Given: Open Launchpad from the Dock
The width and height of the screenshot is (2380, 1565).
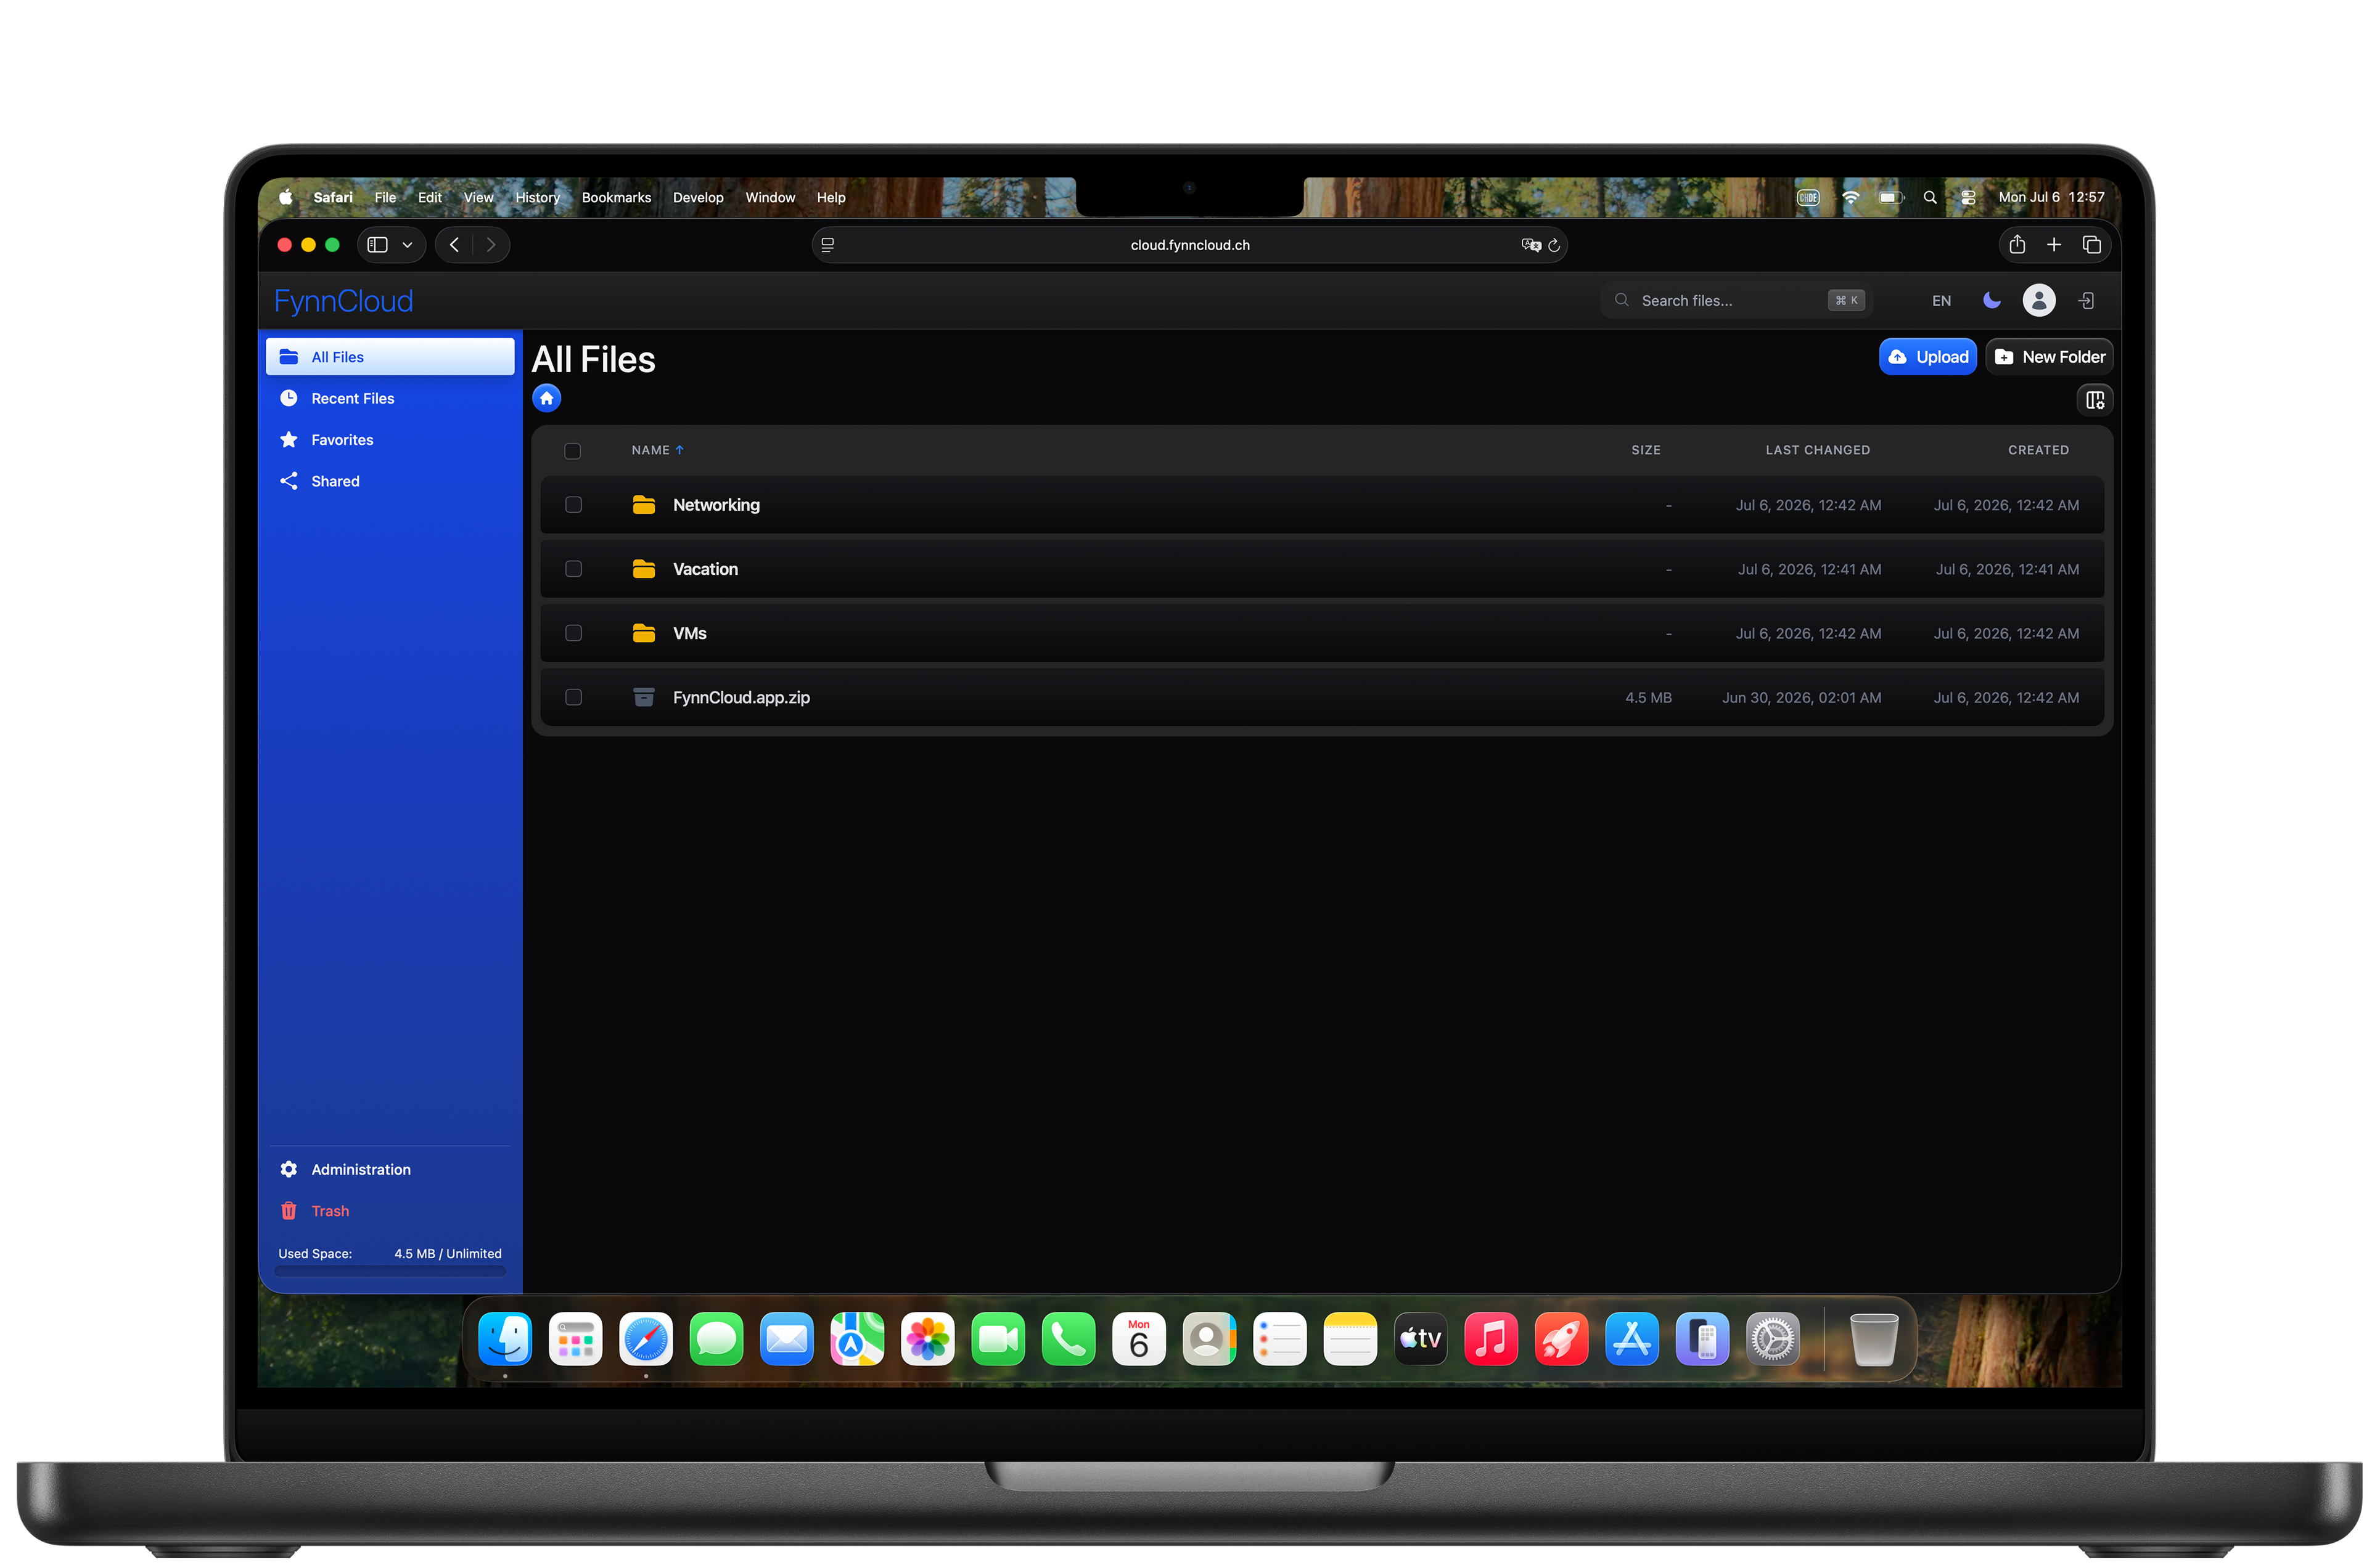Looking at the screenshot, I should click(x=575, y=1338).
